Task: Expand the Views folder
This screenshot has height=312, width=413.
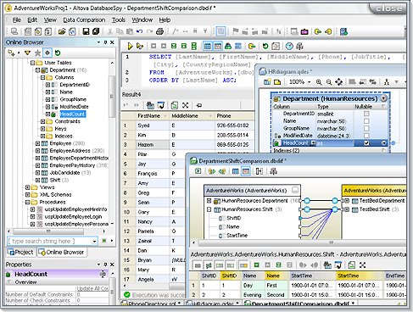Action: tap(27, 187)
